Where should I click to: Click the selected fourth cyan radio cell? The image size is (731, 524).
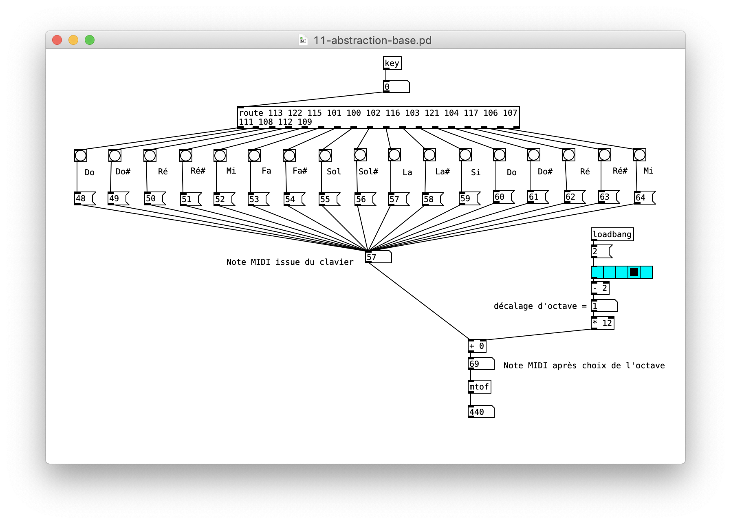[634, 272]
